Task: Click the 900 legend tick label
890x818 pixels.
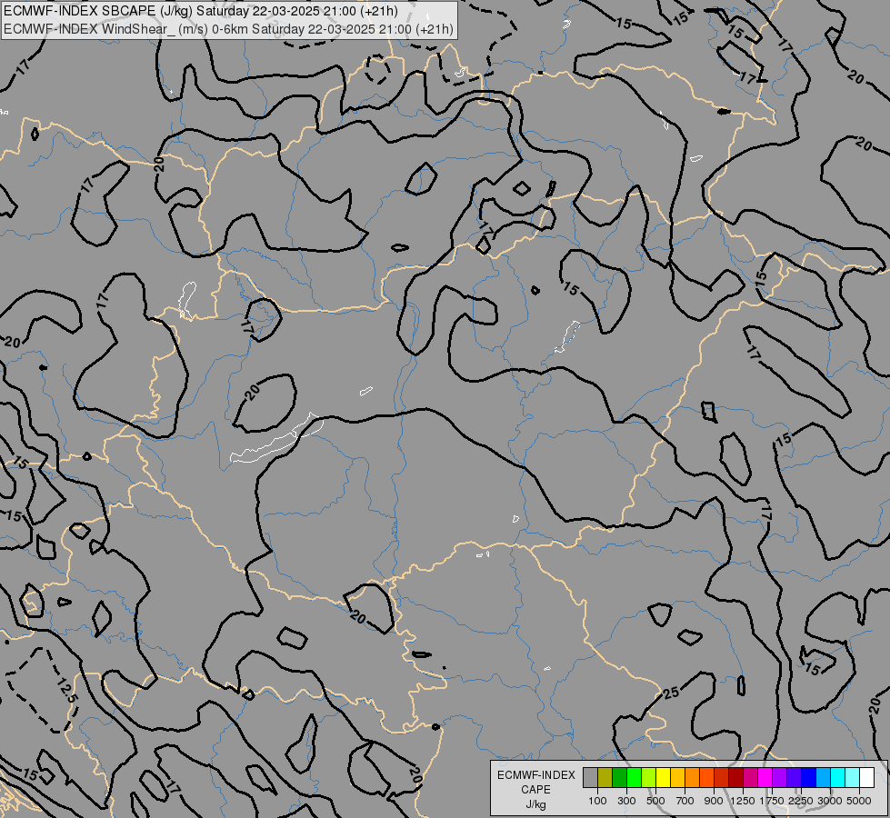Action: [x=714, y=801]
